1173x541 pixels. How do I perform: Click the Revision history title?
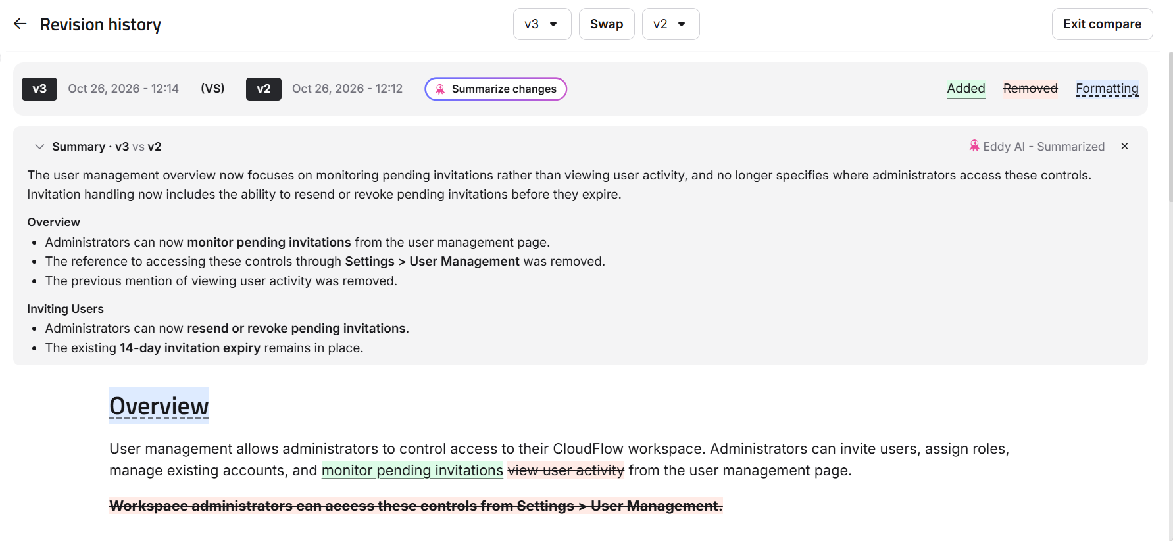coord(101,24)
